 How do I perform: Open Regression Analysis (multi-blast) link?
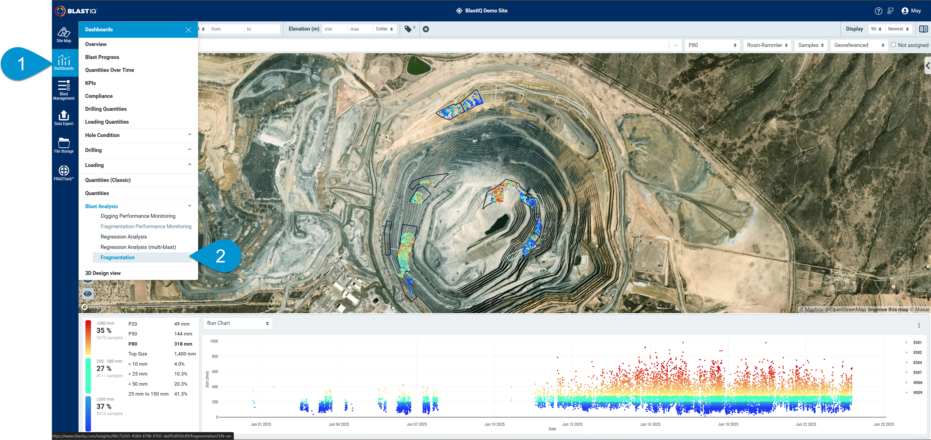138,247
